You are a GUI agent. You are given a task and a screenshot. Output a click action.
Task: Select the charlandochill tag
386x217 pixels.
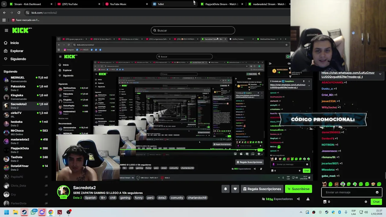click(197, 198)
